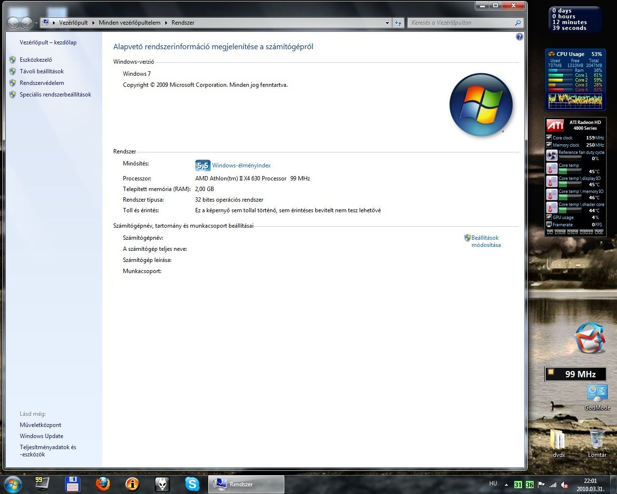Open Műveletközpont under Lásd még
Viewport: 617px width, 494px height.
pyautogui.click(x=40, y=425)
